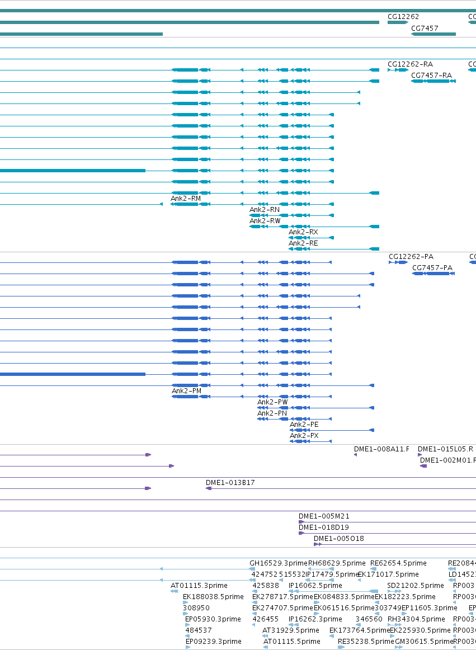Click the EK188038.5prime EST label

(213, 596)
